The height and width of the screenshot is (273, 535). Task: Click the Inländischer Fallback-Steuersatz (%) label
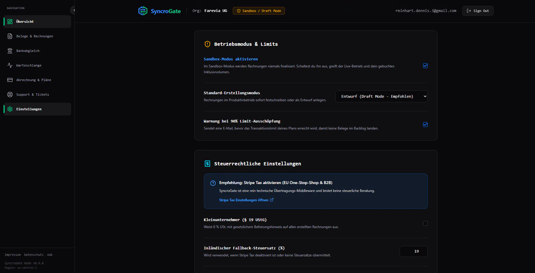point(244,248)
